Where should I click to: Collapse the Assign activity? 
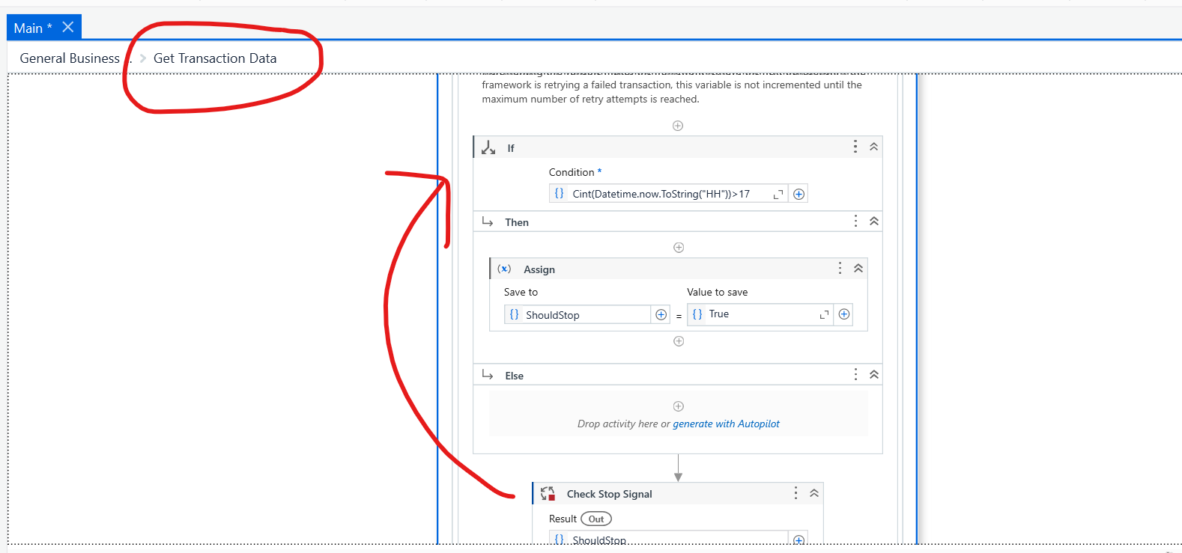(858, 268)
